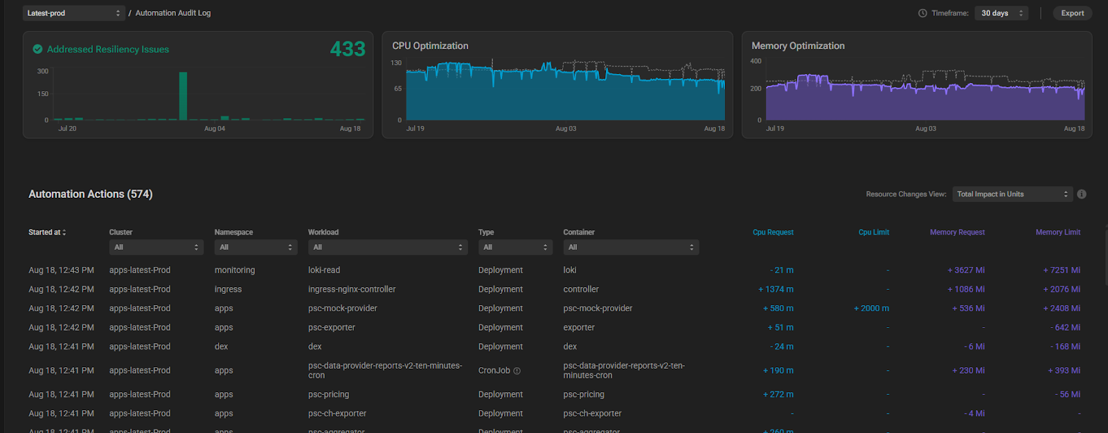Select the psc-mock-provider workload cell
The height and width of the screenshot is (433, 1108).
[343, 308]
